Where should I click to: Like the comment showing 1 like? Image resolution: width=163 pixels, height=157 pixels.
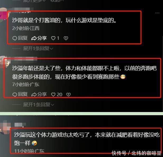click(x=53, y=38)
